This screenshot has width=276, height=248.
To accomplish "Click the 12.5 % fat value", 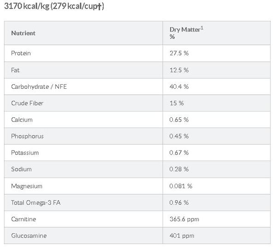I will coord(179,70).
